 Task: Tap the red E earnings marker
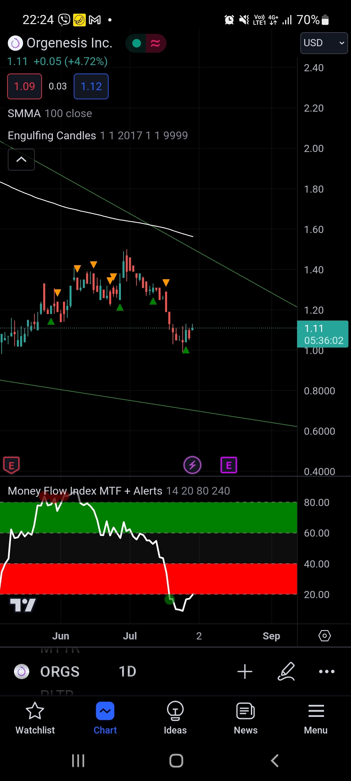(x=11, y=465)
